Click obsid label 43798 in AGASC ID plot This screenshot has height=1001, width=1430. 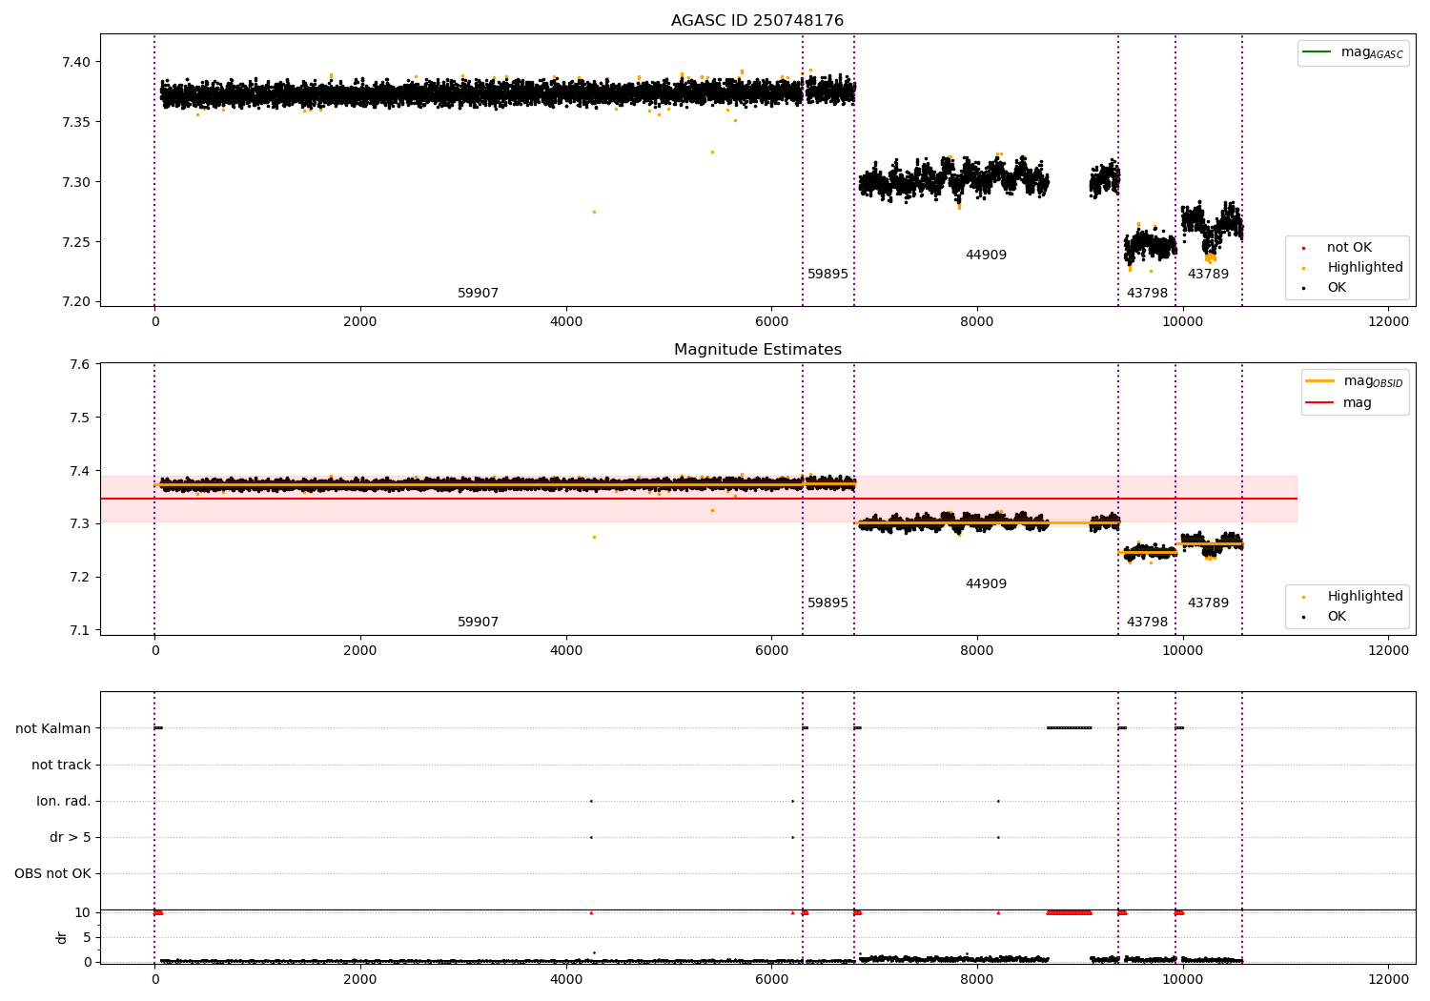tap(1147, 294)
